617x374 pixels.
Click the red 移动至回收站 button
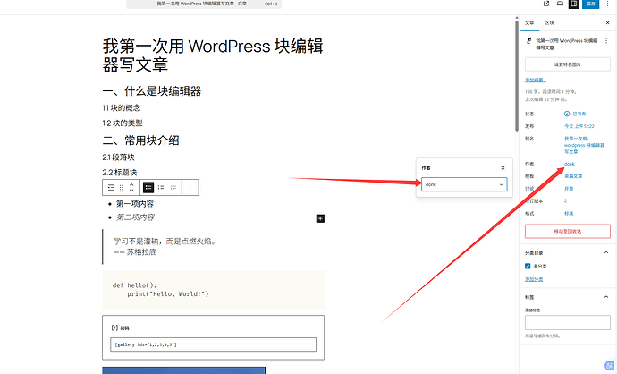(x=568, y=232)
